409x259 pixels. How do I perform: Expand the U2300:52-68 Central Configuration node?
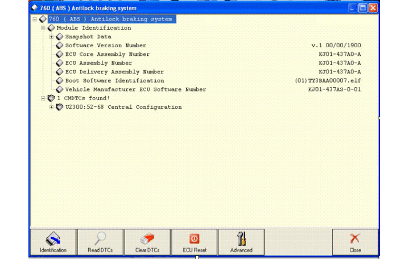52,107
